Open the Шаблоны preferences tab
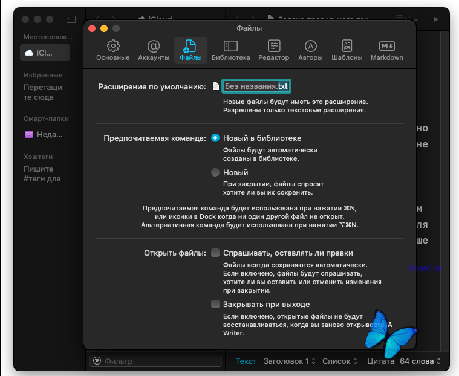 point(347,50)
